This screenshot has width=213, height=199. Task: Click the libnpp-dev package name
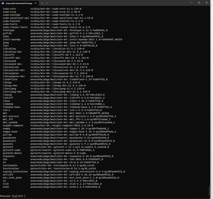coord(10,86)
